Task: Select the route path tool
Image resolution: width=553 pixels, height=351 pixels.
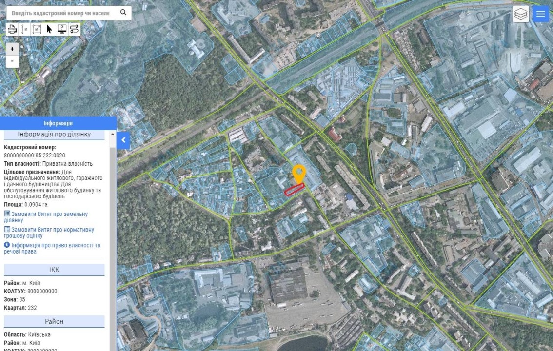Action: pyautogui.click(x=74, y=29)
